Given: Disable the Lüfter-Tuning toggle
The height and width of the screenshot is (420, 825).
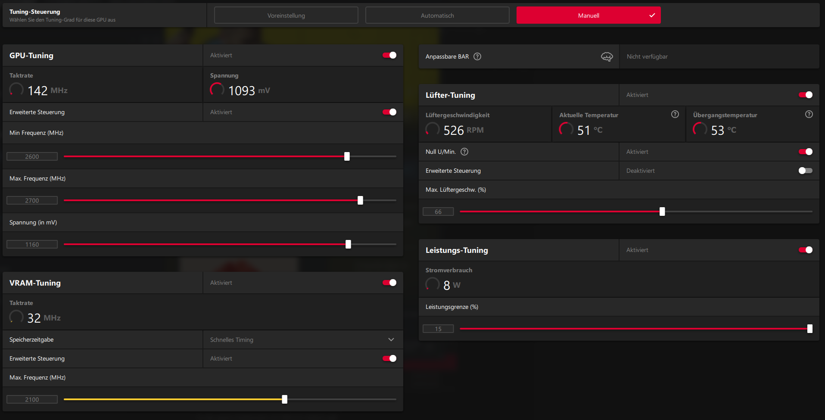Looking at the screenshot, I should [x=806, y=95].
